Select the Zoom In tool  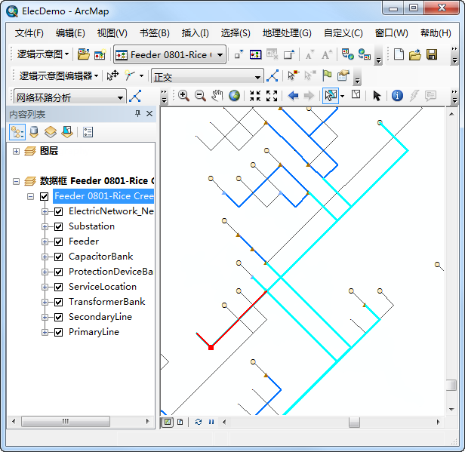(x=183, y=96)
